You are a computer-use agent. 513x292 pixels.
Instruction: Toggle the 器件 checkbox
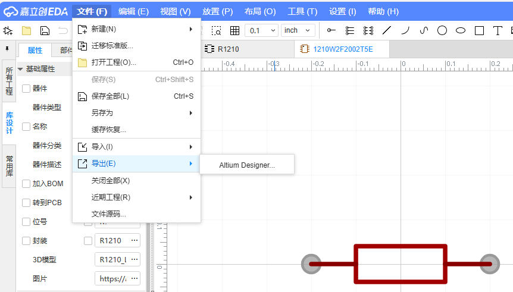[x=26, y=88]
